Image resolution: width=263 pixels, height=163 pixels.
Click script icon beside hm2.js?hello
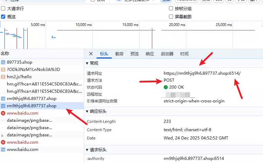coord(3,77)
